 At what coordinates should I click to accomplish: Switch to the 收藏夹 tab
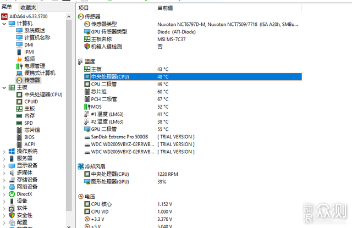pyautogui.click(x=28, y=8)
